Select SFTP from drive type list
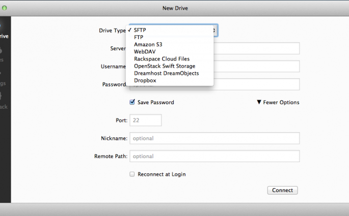The image size is (349, 216). tap(140, 30)
